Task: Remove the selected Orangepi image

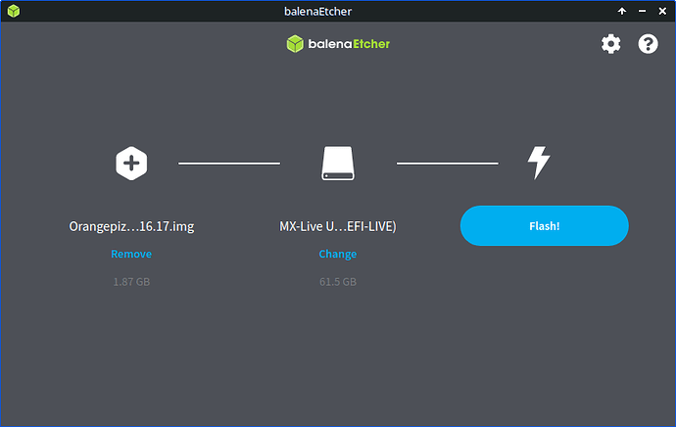Action: point(131,254)
